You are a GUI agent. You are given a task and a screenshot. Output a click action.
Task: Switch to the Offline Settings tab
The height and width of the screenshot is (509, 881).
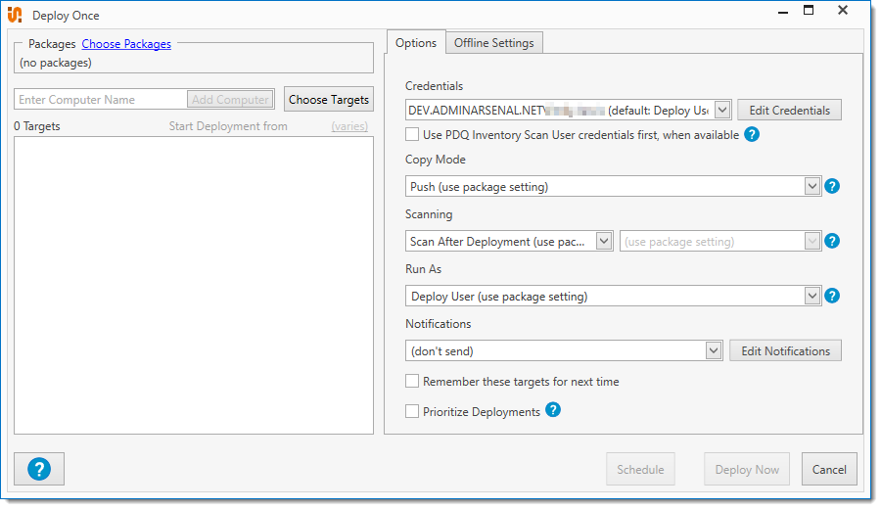pyautogui.click(x=493, y=43)
